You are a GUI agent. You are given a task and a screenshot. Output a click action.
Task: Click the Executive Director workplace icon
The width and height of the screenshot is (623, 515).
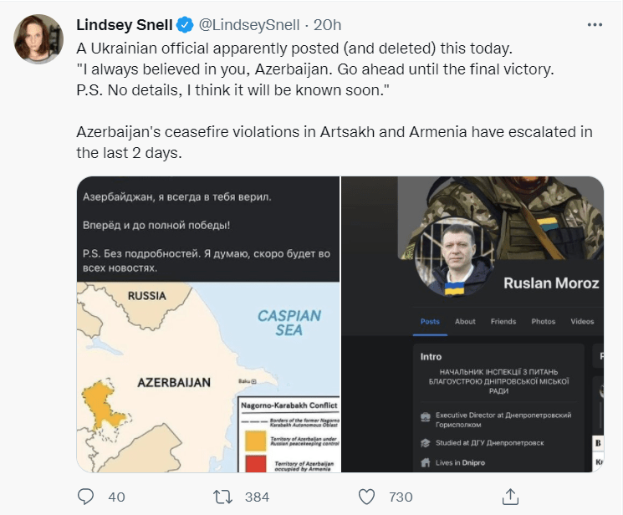tap(426, 416)
